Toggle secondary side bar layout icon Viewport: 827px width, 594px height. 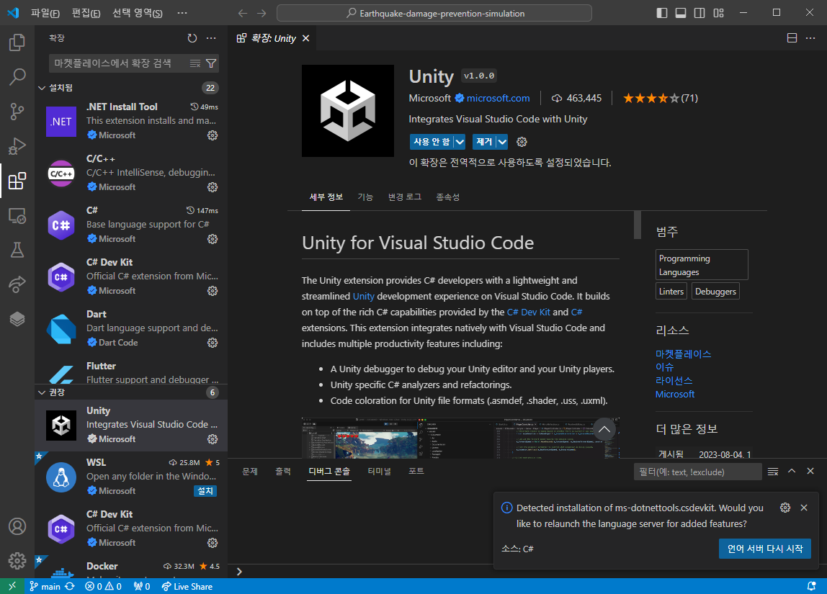pyautogui.click(x=699, y=13)
